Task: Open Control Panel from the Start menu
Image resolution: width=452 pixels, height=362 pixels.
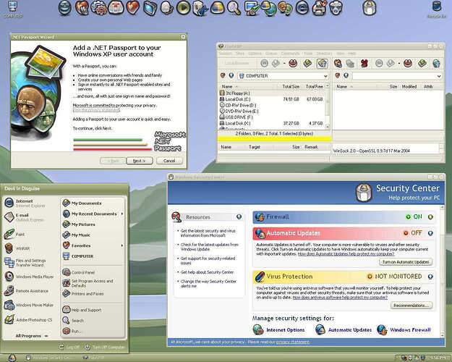Action: point(82,272)
